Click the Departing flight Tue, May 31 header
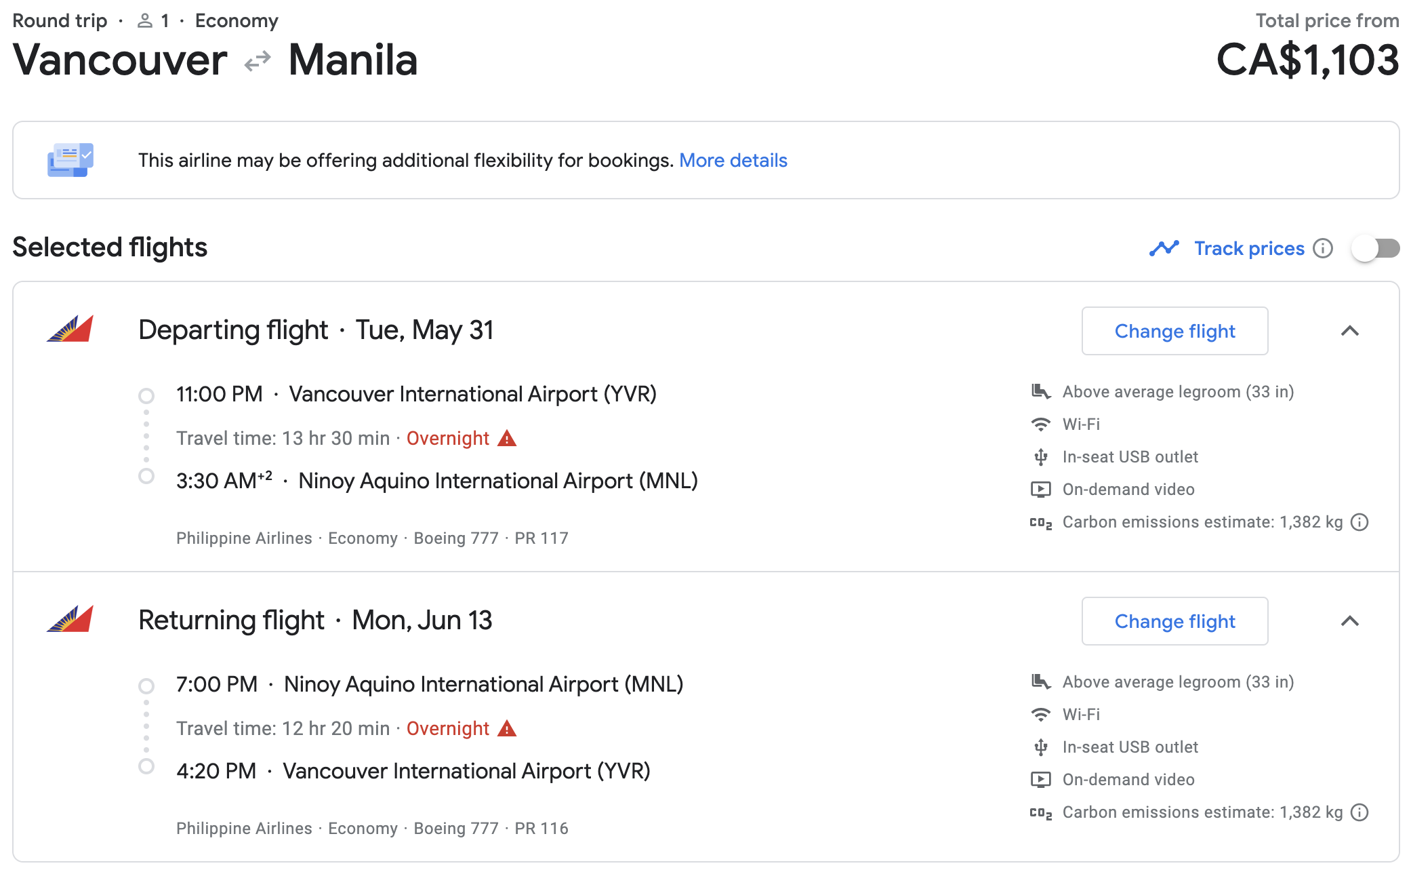The height and width of the screenshot is (872, 1411). point(316,330)
